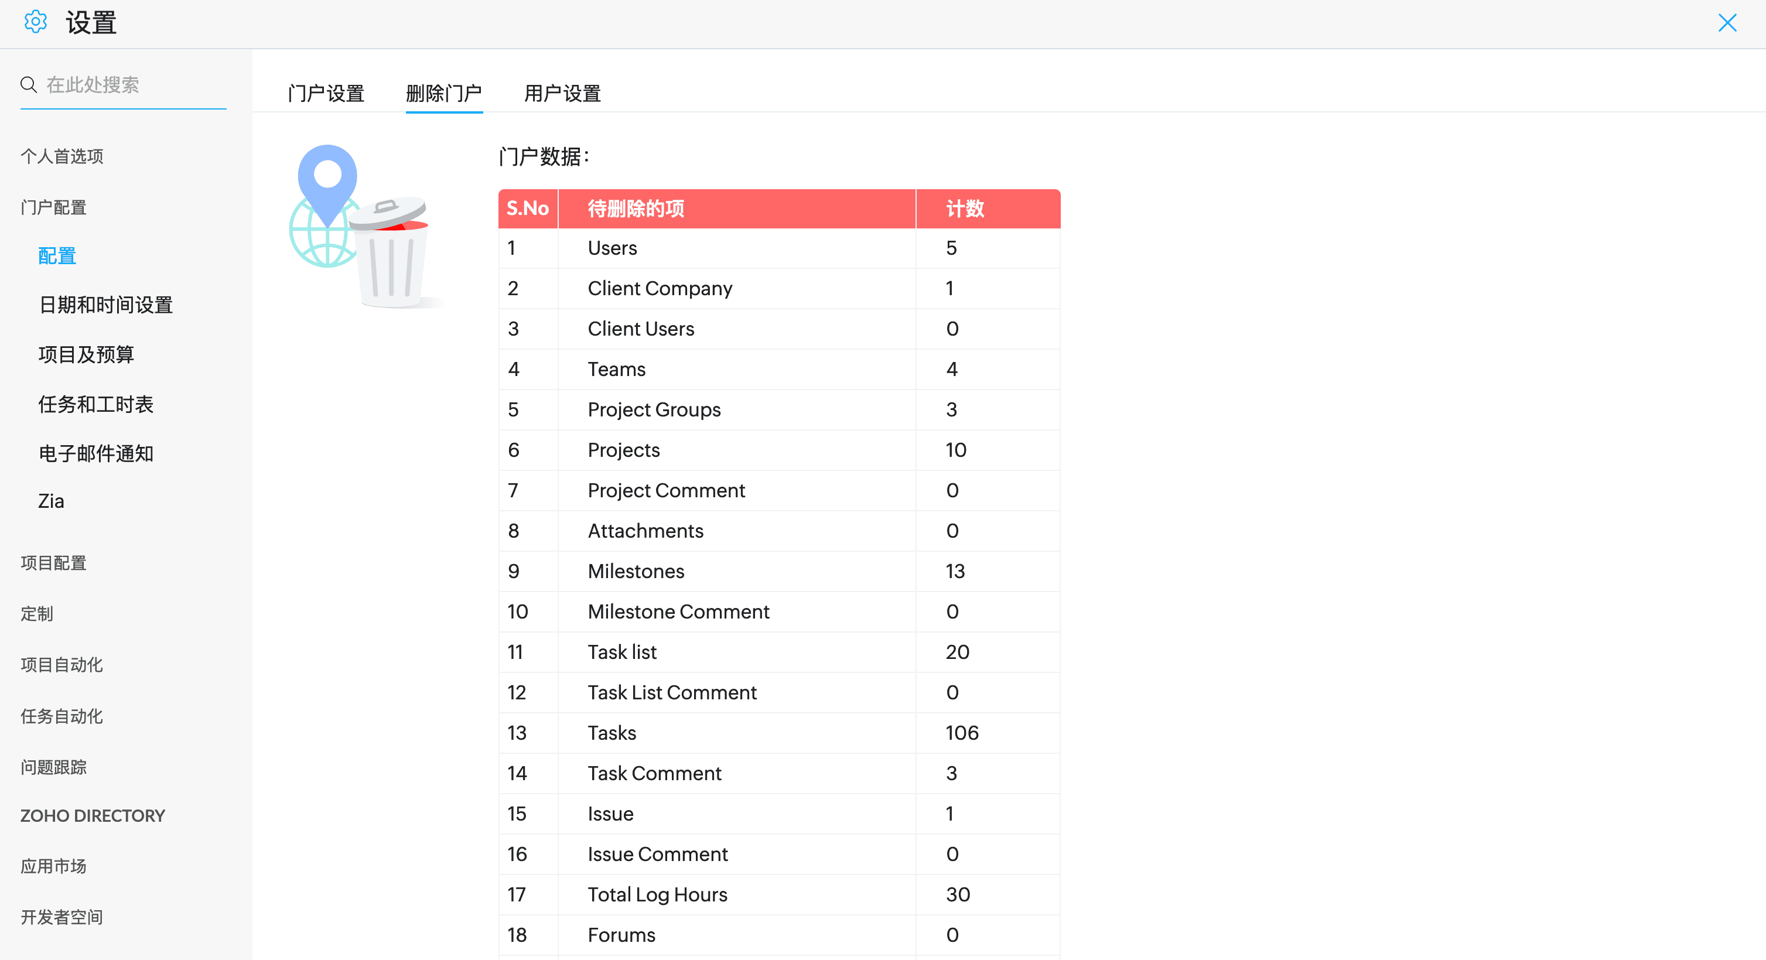Expand the 任务自动化 section

pyautogui.click(x=62, y=716)
